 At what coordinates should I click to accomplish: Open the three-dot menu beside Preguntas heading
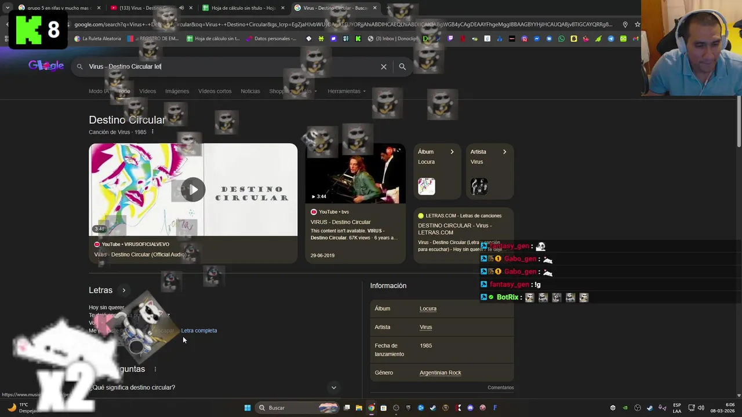[155, 369]
